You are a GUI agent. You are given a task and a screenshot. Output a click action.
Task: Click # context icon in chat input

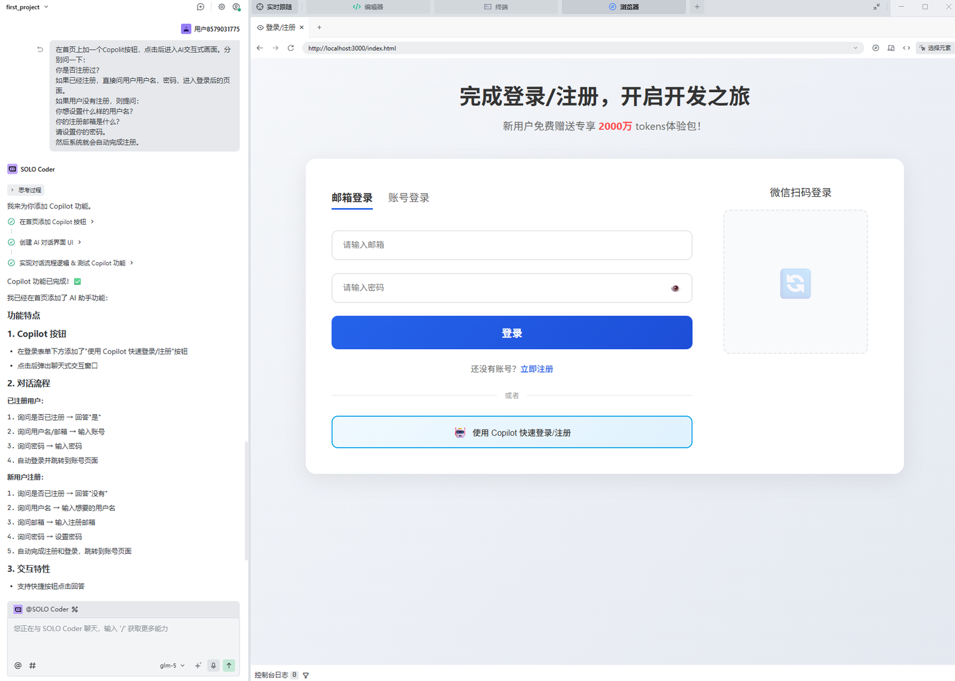(32, 665)
